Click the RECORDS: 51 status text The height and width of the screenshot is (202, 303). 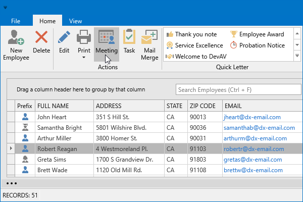coord(20,195)
